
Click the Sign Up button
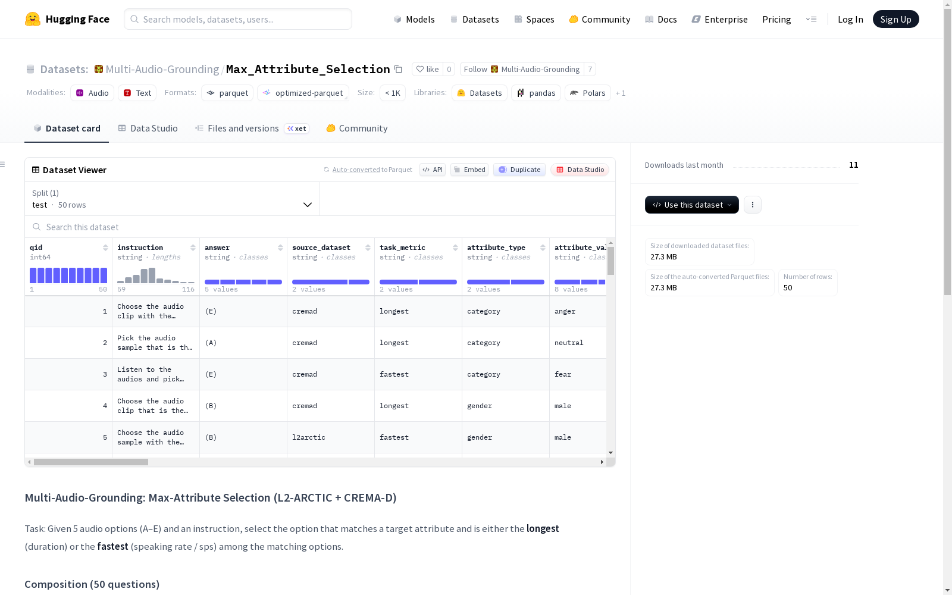[x=896, y=20]
